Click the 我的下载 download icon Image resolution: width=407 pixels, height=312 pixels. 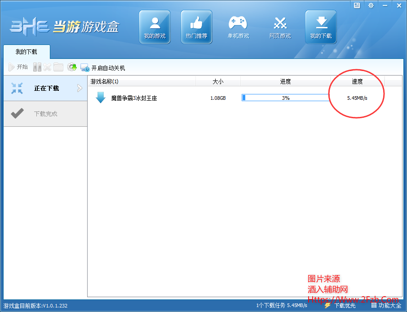tap(321, 27)
